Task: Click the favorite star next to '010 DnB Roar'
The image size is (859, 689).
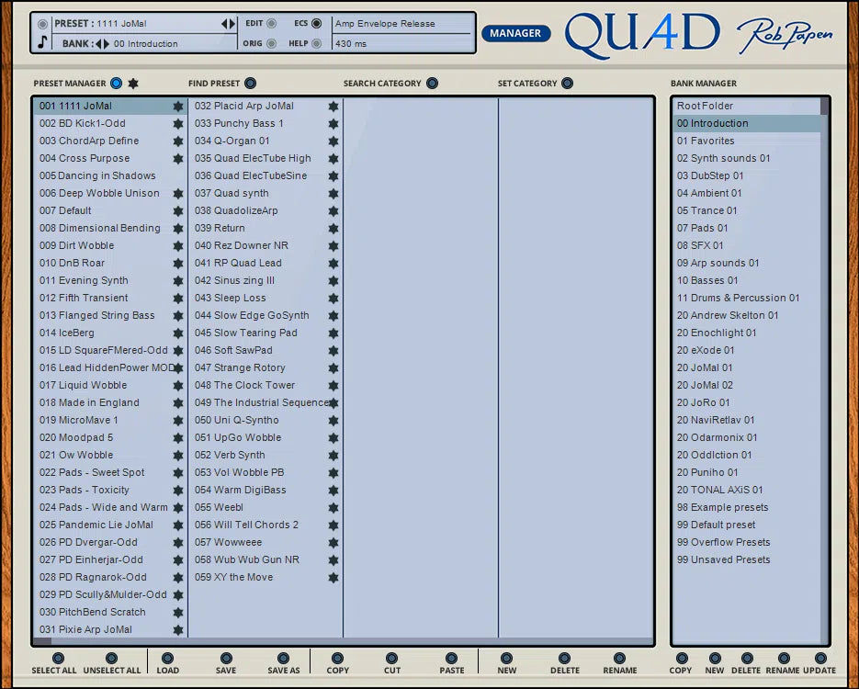Action: point(177,263)
